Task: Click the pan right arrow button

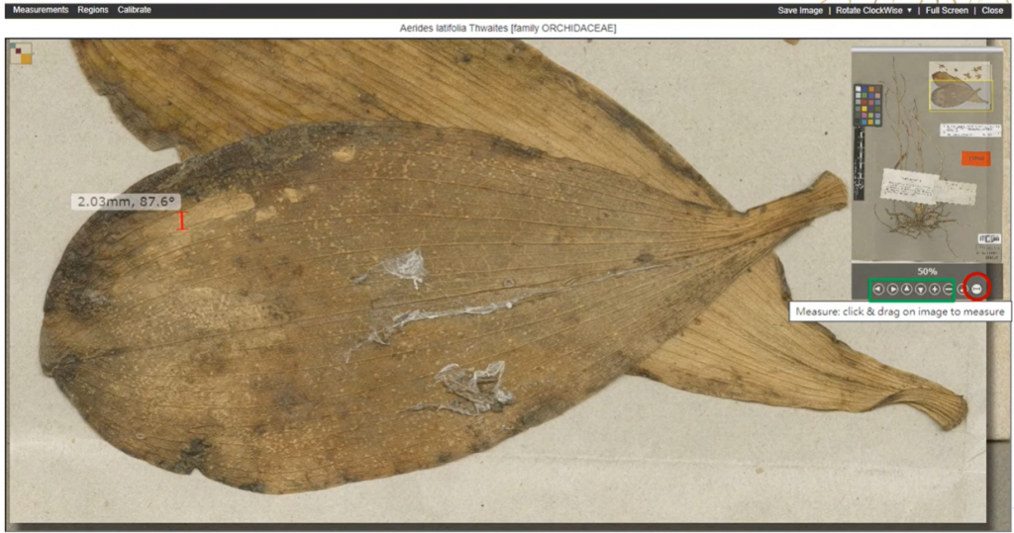Action: click(892, 290)
